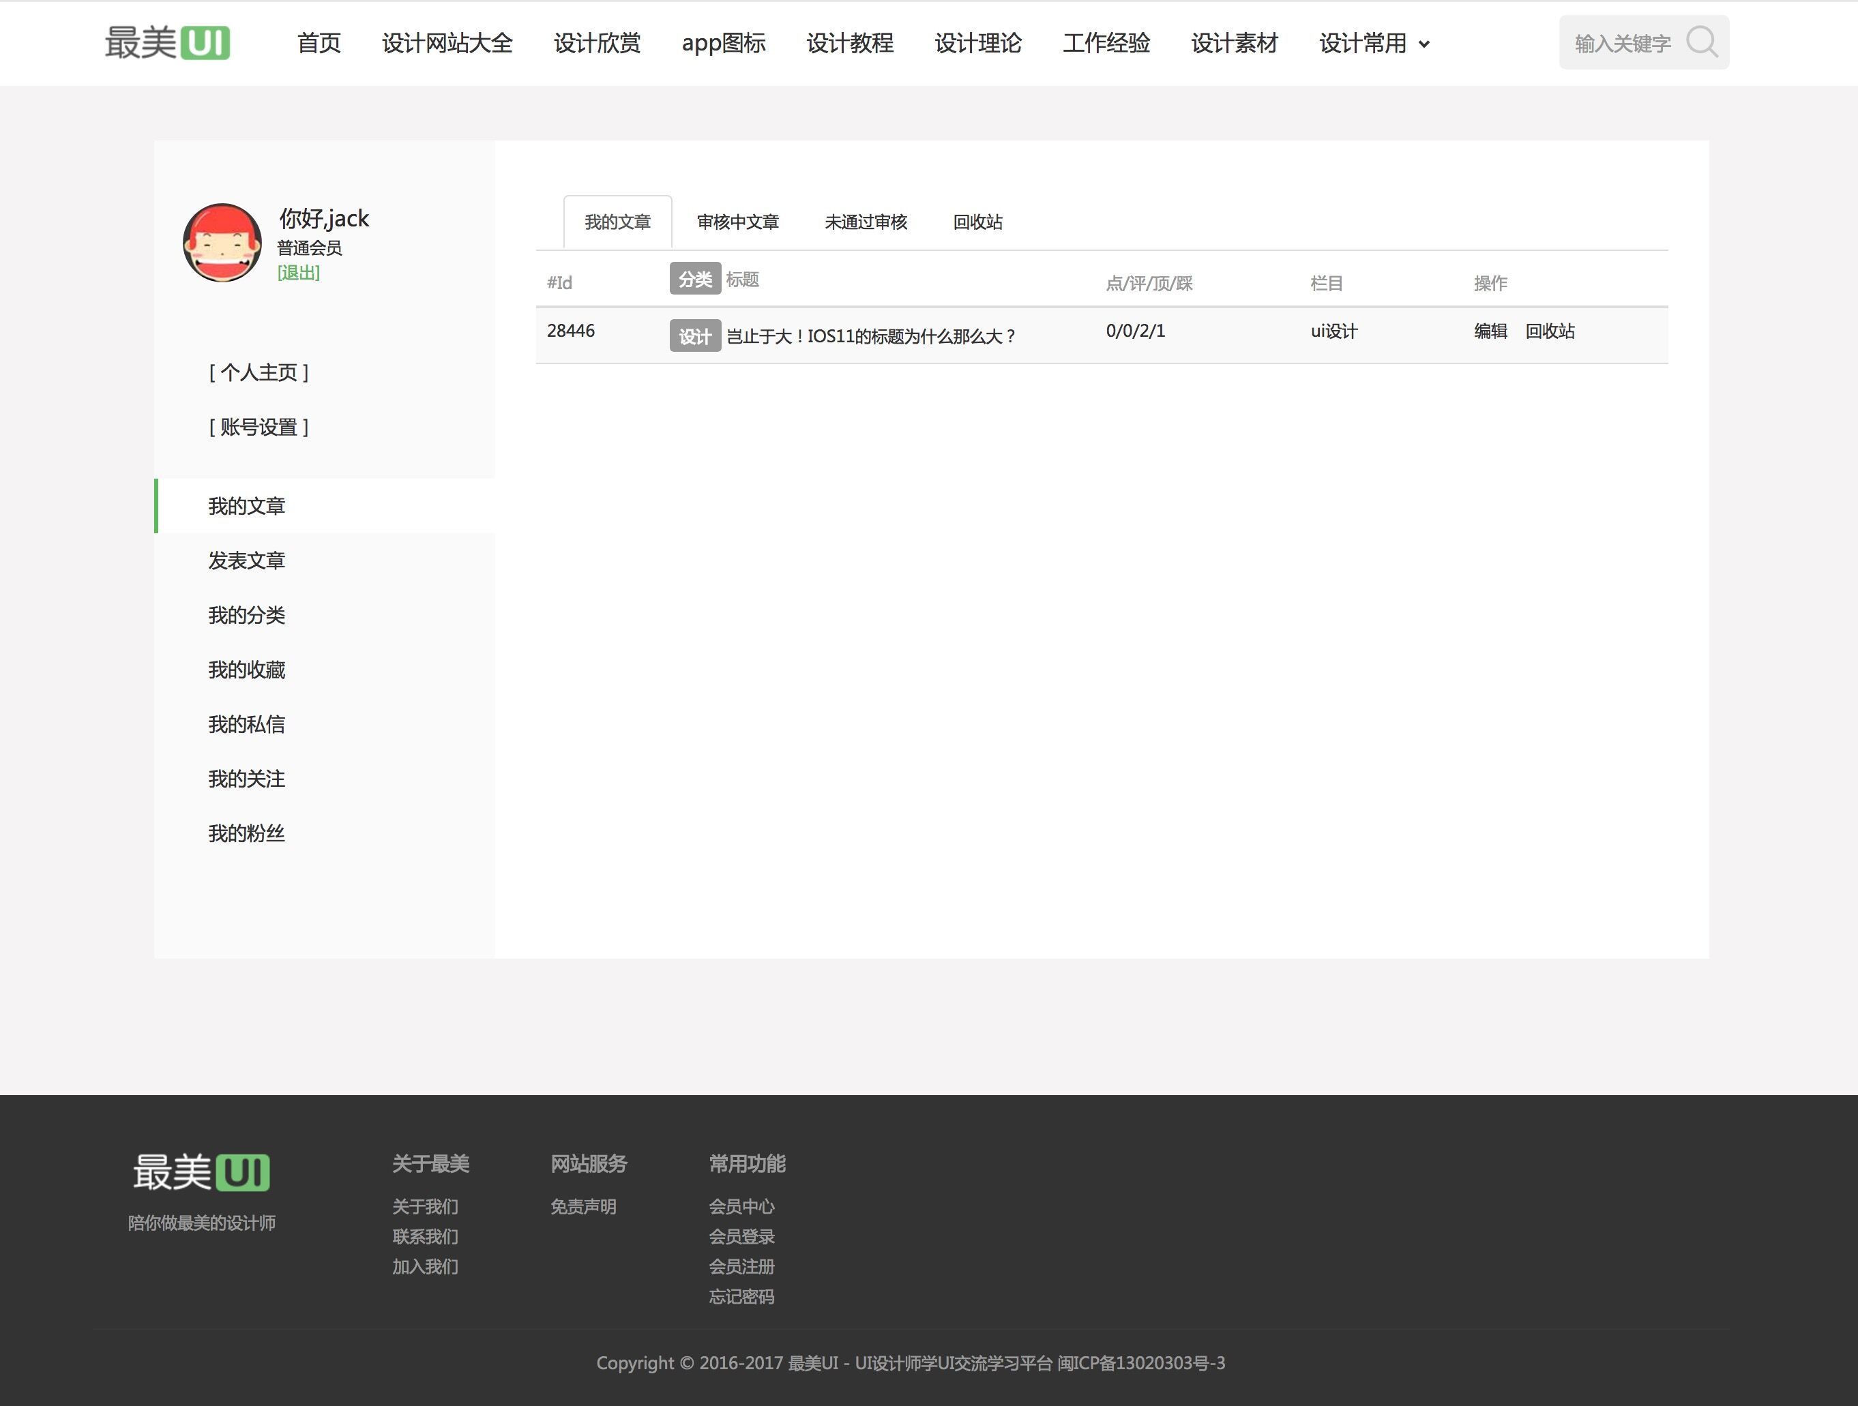This screenshot has height=1406, width=1858.
Task: Open 我的私信 in the sidebar
Action: coord(247,724)
